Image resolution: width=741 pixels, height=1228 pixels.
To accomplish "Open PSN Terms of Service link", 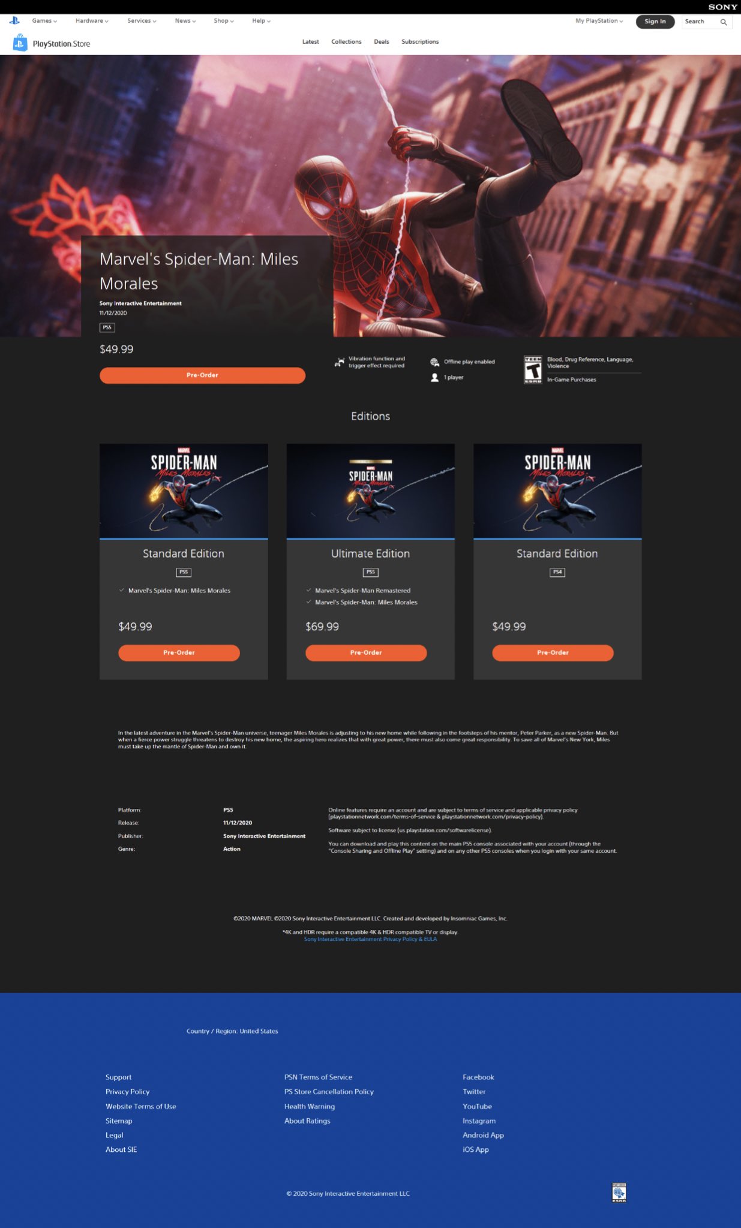I will point(318,1077).
